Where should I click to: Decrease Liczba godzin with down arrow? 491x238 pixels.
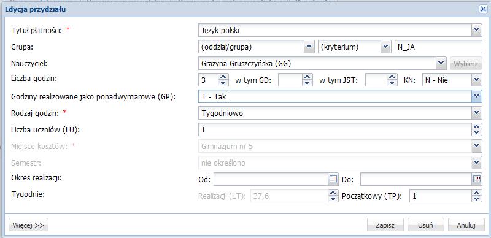(x=223, y=83)
